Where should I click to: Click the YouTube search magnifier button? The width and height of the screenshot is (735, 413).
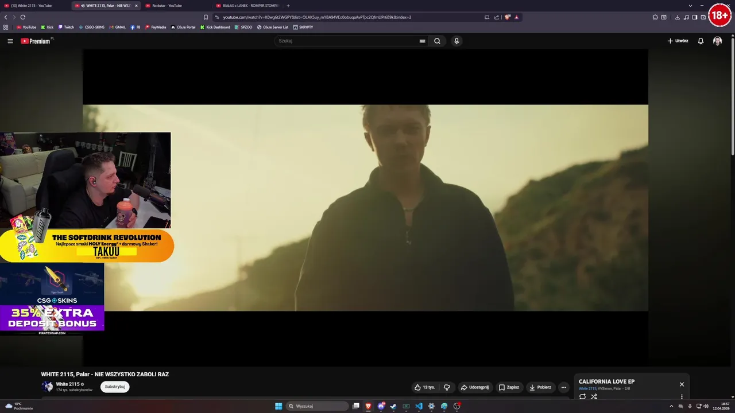(437, 41)
